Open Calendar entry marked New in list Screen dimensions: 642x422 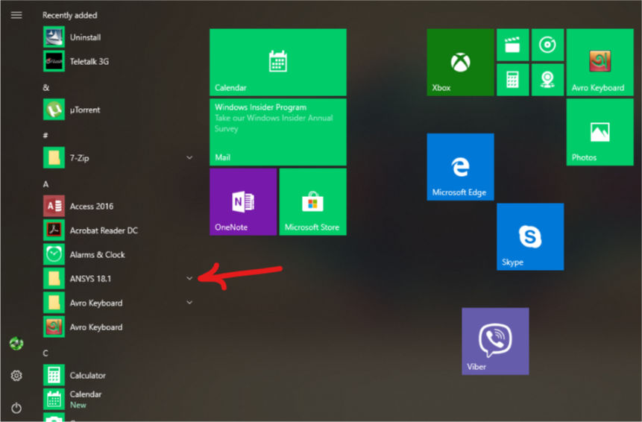[119, 400]
